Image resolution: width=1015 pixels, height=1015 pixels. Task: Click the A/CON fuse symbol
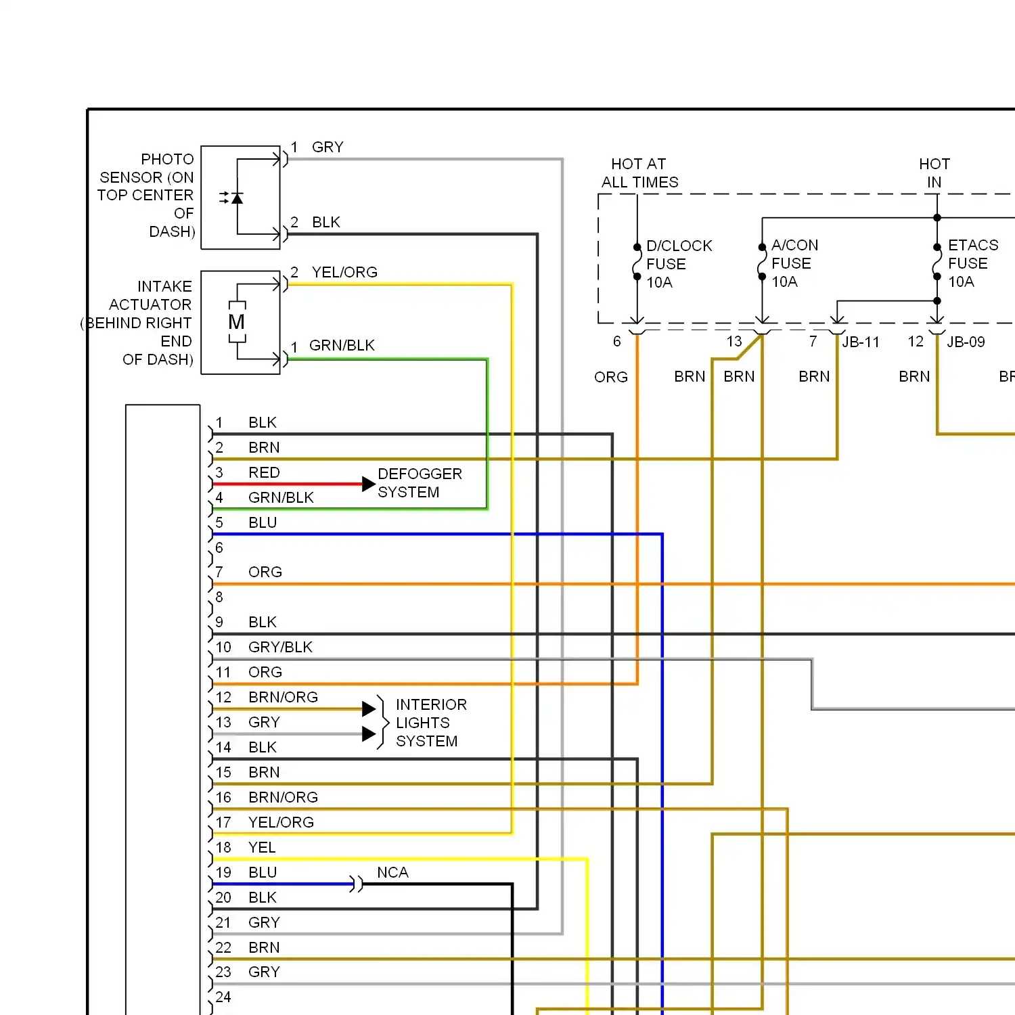[762, 261]
